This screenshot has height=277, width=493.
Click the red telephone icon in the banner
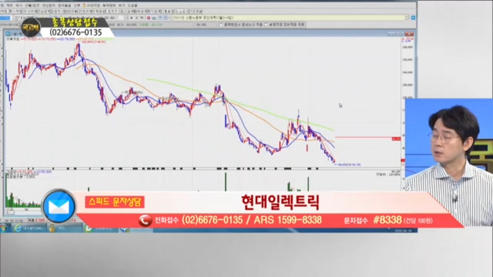(x=145, y=220)
